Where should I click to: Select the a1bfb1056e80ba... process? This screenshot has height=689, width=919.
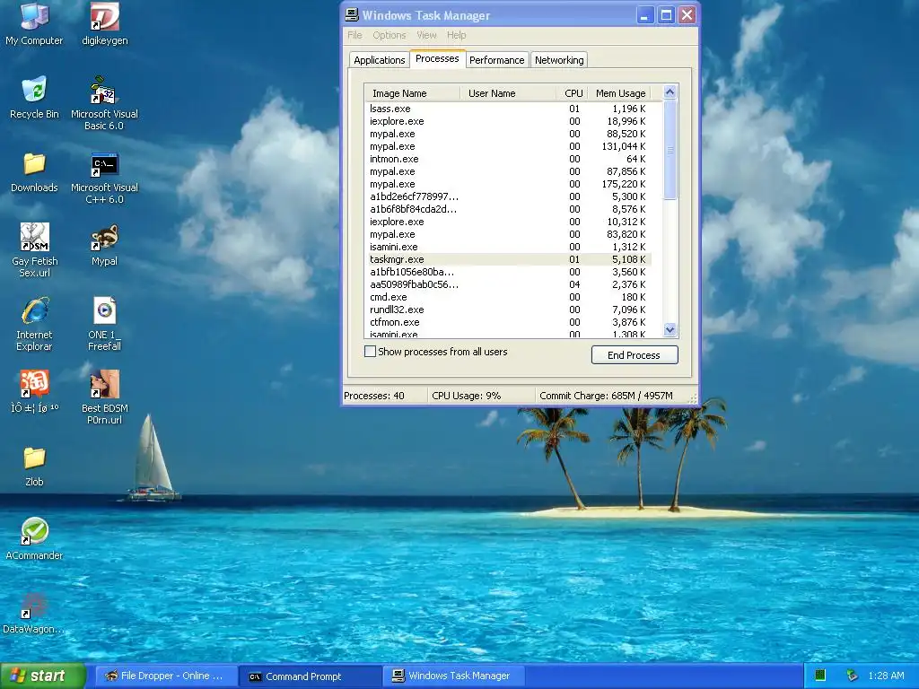click(x=508, y=272)
